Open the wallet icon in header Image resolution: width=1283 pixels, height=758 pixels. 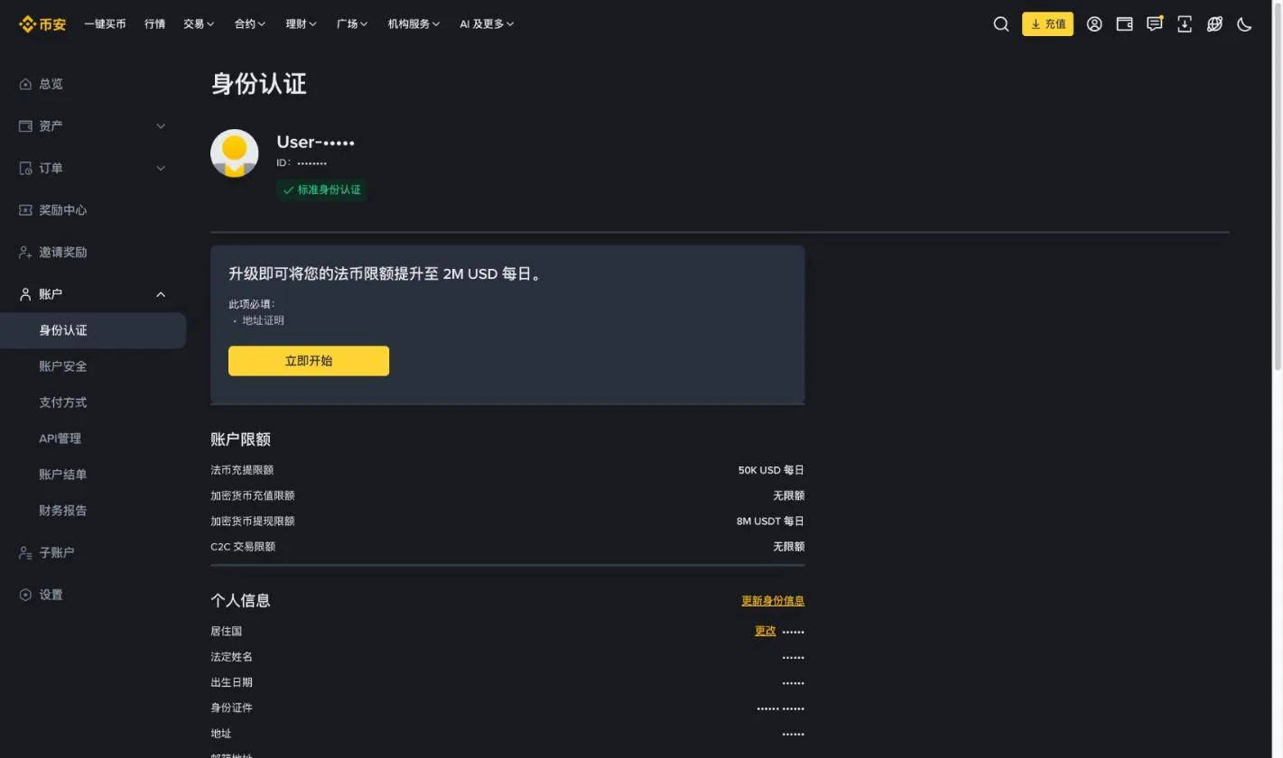tap(1124, 24)
